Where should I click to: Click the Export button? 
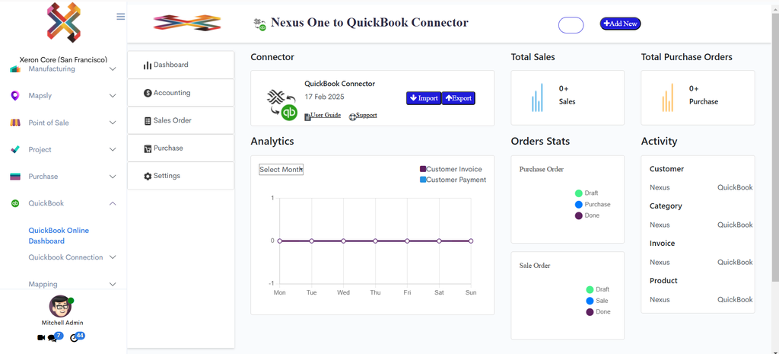click(x=459, y=98)
